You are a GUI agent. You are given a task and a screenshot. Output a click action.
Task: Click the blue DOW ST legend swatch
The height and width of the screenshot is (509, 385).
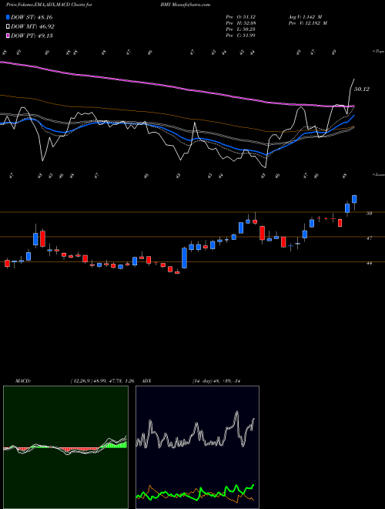pos(8,17)
